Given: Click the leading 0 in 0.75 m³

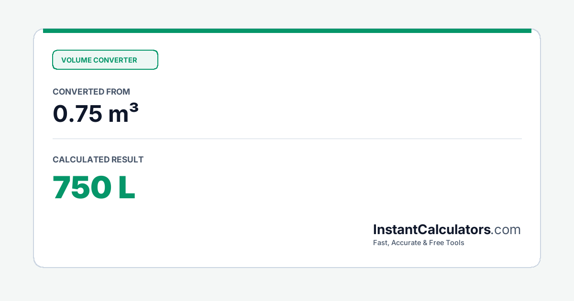Looking at the screenshot, I should tap(60, 114).
